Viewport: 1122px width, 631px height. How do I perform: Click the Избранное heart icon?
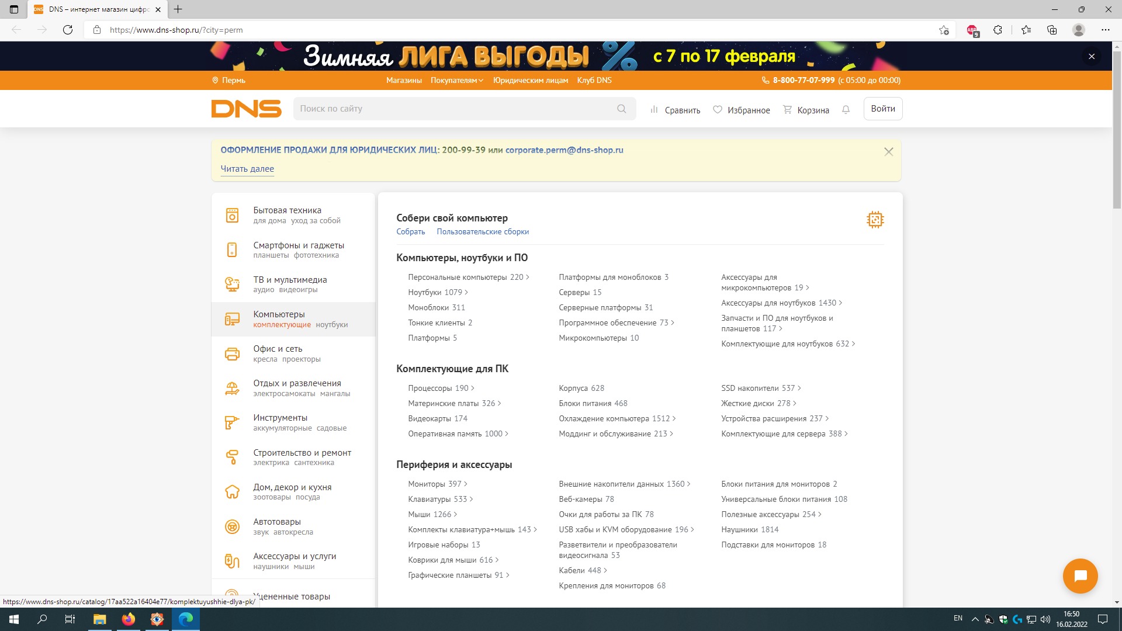point(718,110)
